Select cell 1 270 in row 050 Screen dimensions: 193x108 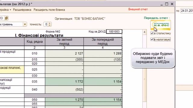click(x=64, y=100)
